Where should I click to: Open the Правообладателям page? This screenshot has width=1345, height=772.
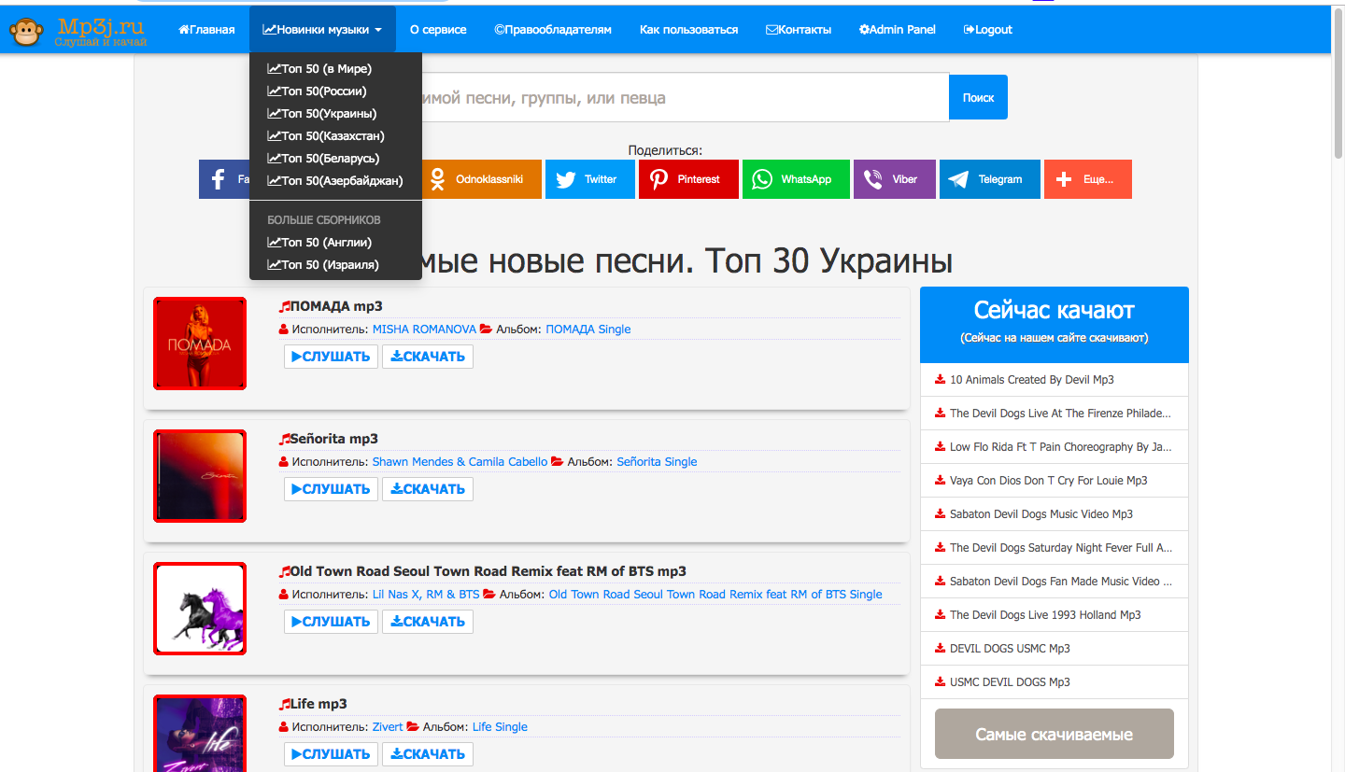click(553, 30)
